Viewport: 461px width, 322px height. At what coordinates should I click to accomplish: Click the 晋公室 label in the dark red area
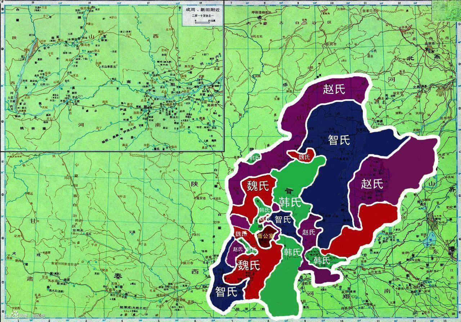coord(266,236)
